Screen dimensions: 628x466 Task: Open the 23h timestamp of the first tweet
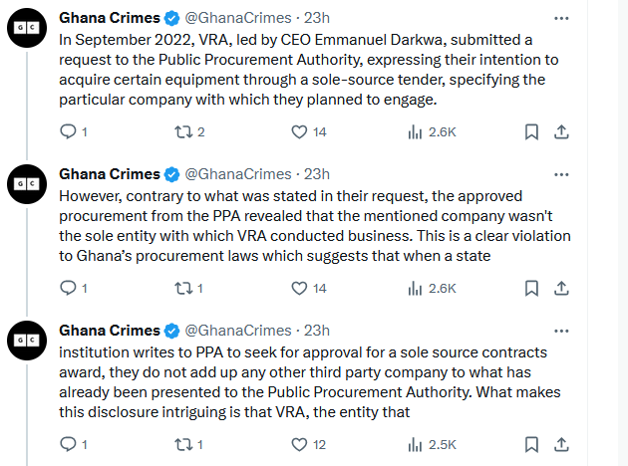tap(317, 18)
